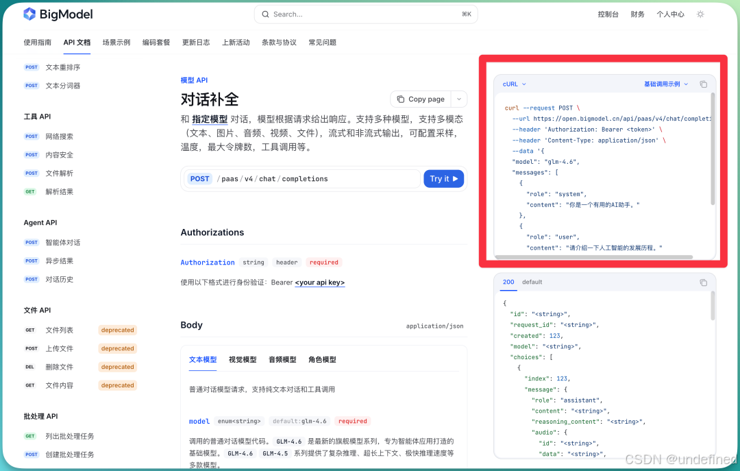Open deprecated 文件列表 sidebar entry

click(59, 330)
